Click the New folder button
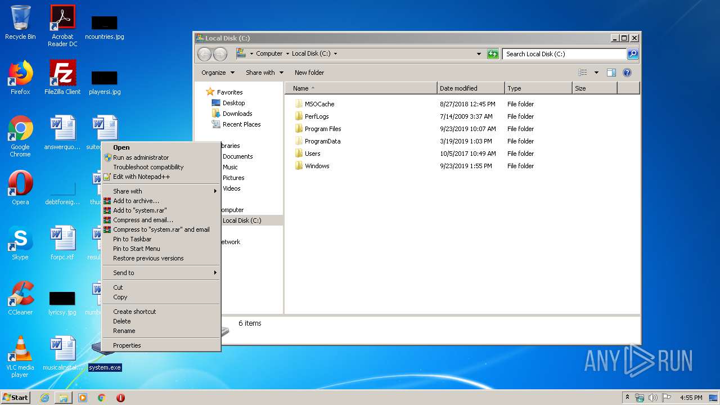The height and width of the screenshot is (405, 720). click(309, 73)
